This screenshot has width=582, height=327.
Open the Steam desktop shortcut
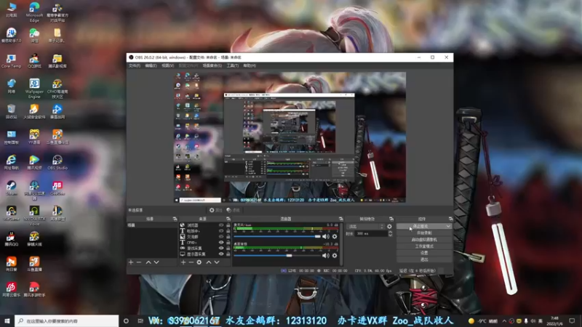pos(11,188)
